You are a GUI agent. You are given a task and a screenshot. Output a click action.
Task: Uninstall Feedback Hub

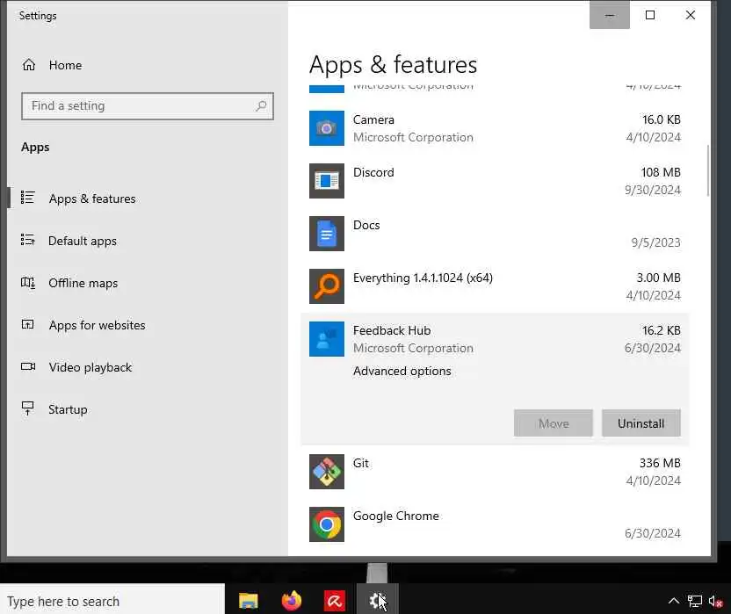tap(641, 423)
